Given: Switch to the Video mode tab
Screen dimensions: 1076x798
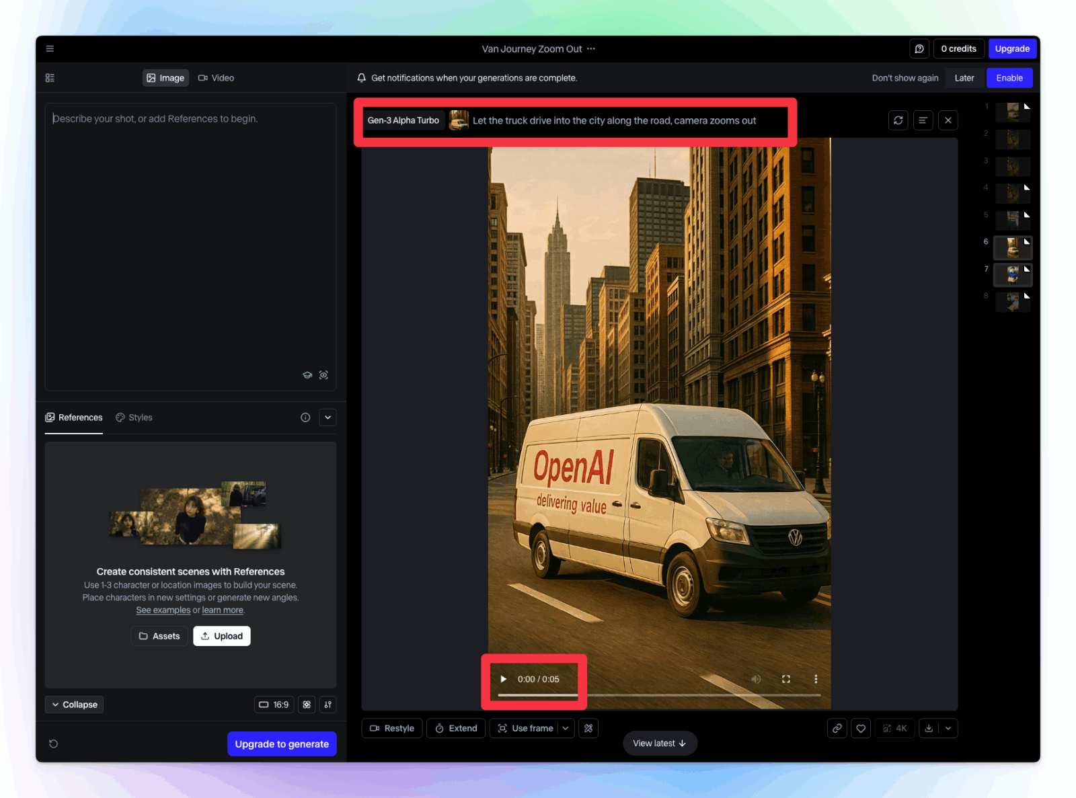Looking at the screenshot, I should click(x=216, y=78).
